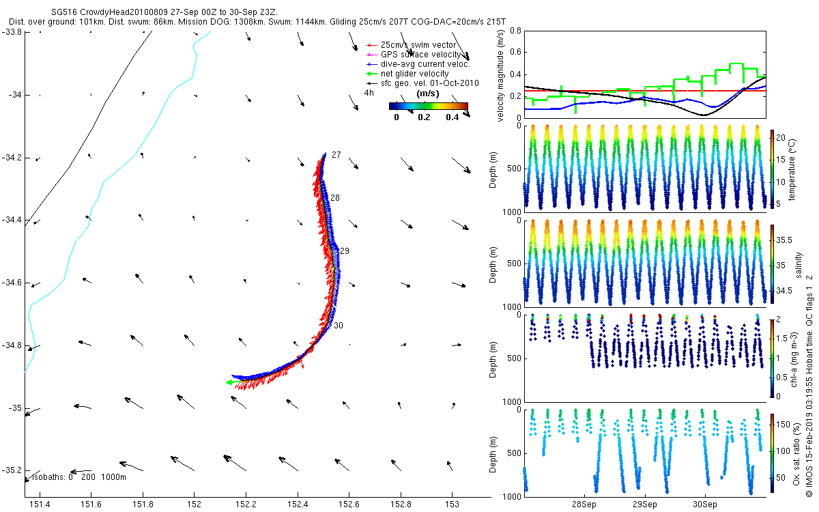Click the velocity (m/s) horizontal colorbar
This screenshot has width=819, height=512.
coord(429,106)
